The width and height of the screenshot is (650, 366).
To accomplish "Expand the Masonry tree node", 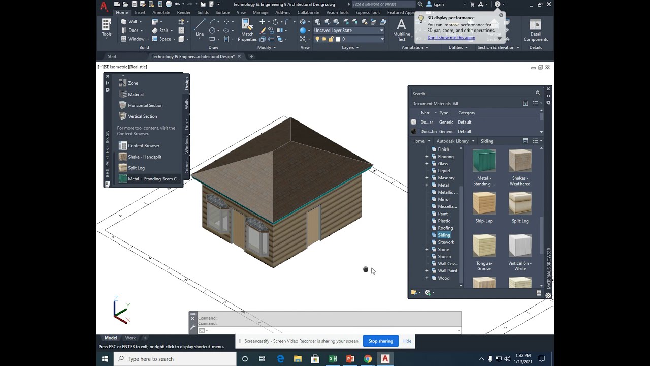I will click(427, 178).
